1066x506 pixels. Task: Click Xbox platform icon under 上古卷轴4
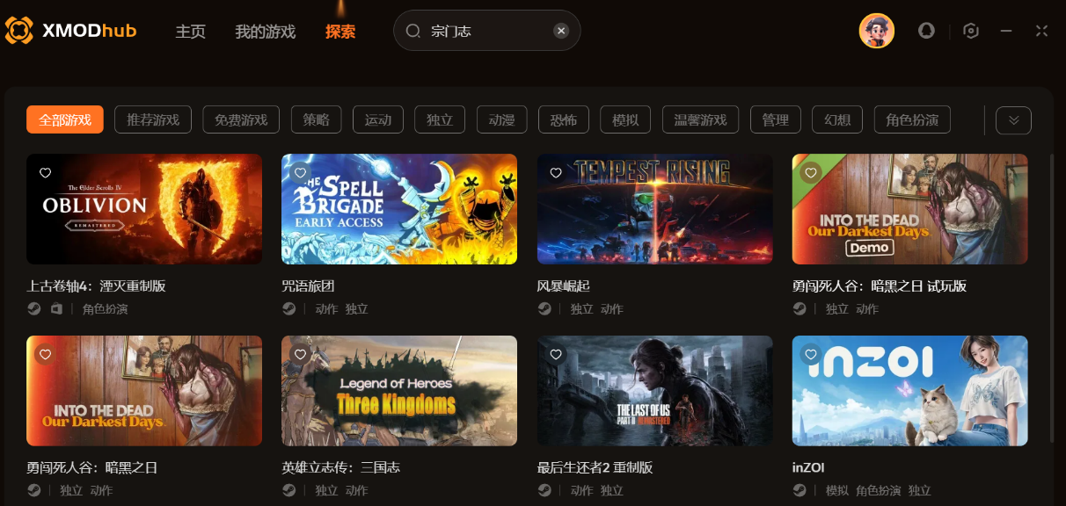pyautogui.click(x=57, y=308)
